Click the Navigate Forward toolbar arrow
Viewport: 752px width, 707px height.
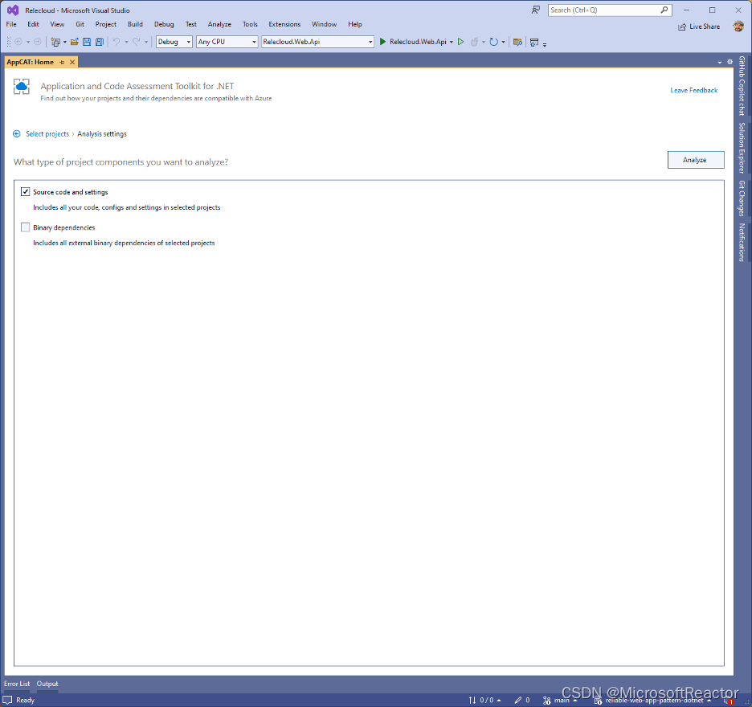point(38,42)
